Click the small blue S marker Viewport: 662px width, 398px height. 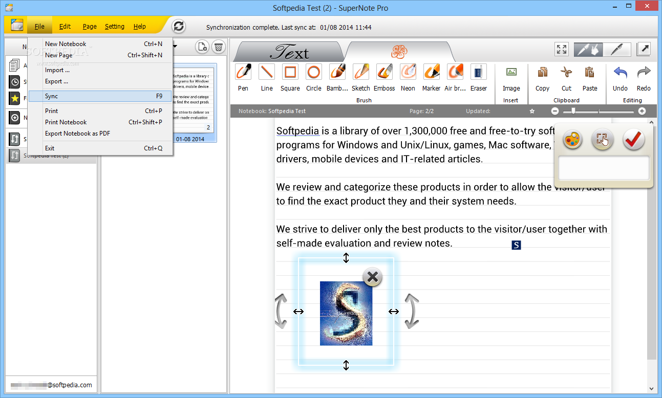click(516, 246)
